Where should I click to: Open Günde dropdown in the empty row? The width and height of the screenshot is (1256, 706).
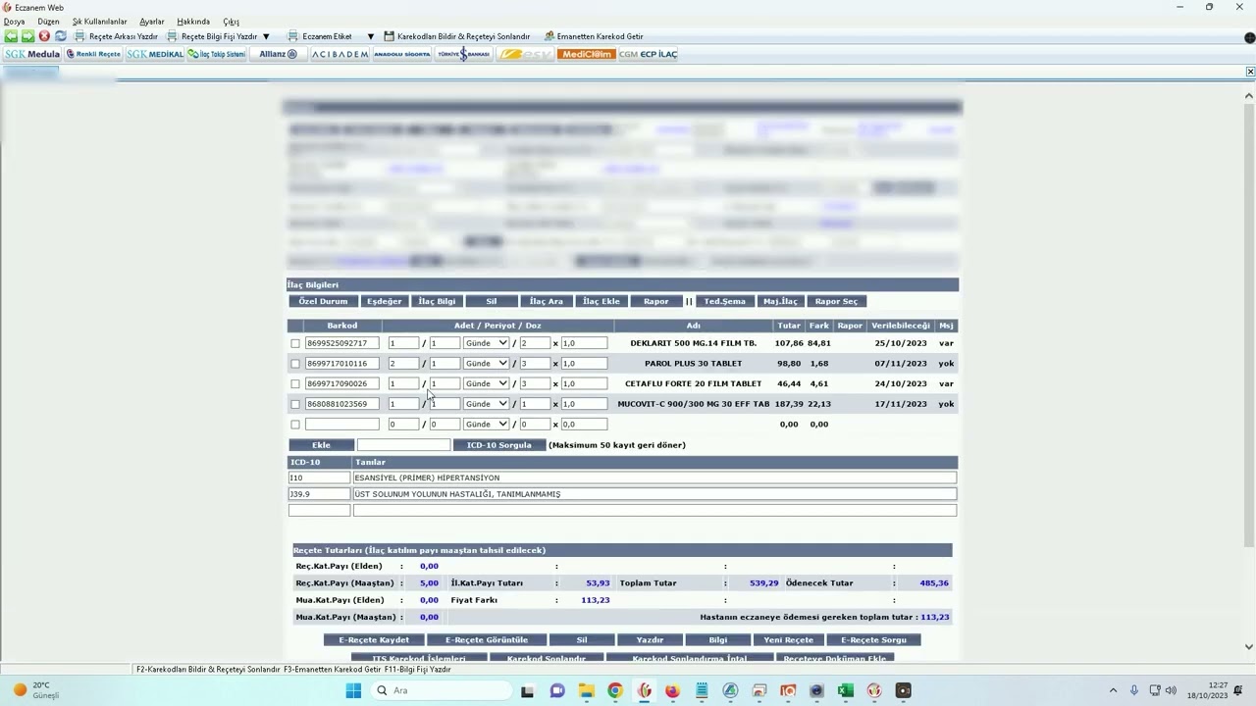[486, 425]
